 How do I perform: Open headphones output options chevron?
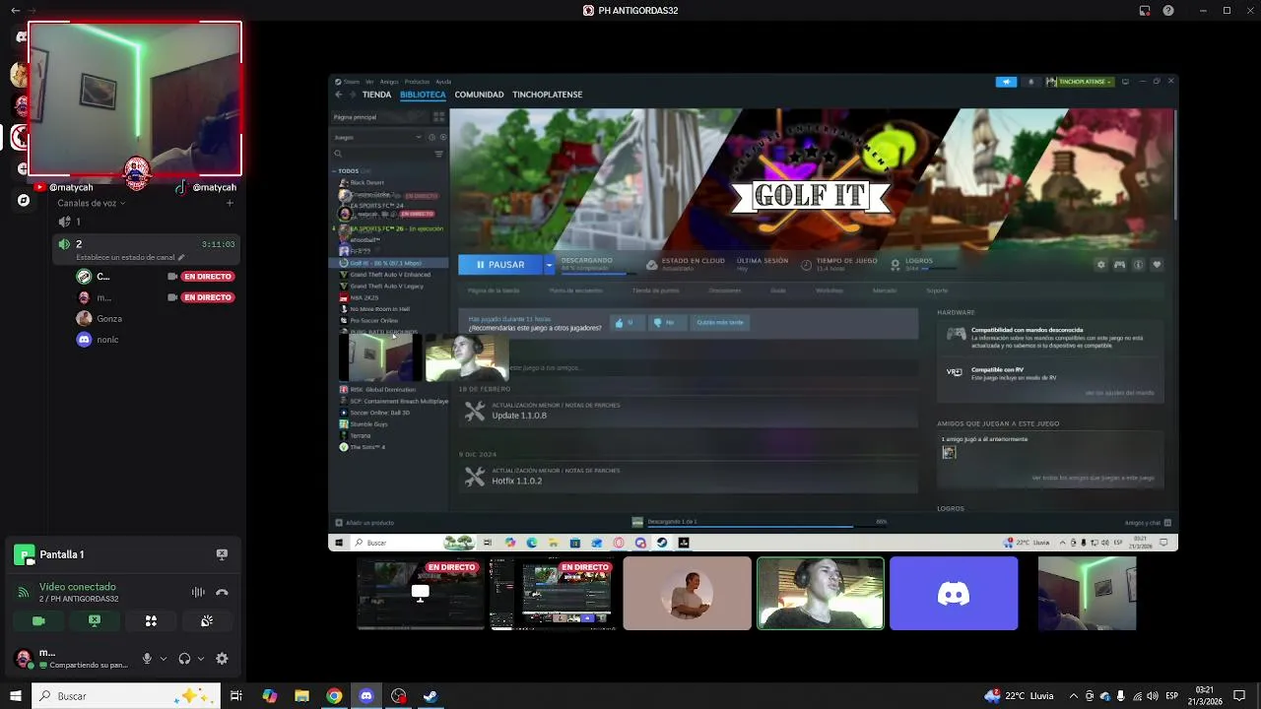click(x=201, y=658)
